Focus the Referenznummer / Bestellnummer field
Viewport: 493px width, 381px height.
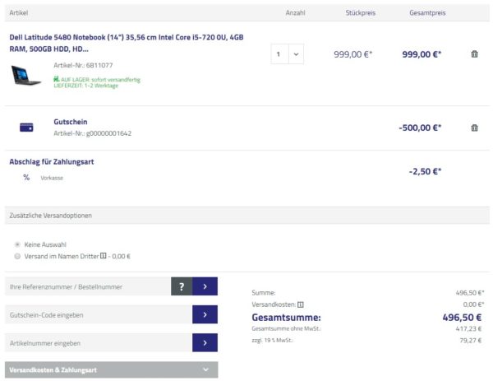[x=87, y=286]
